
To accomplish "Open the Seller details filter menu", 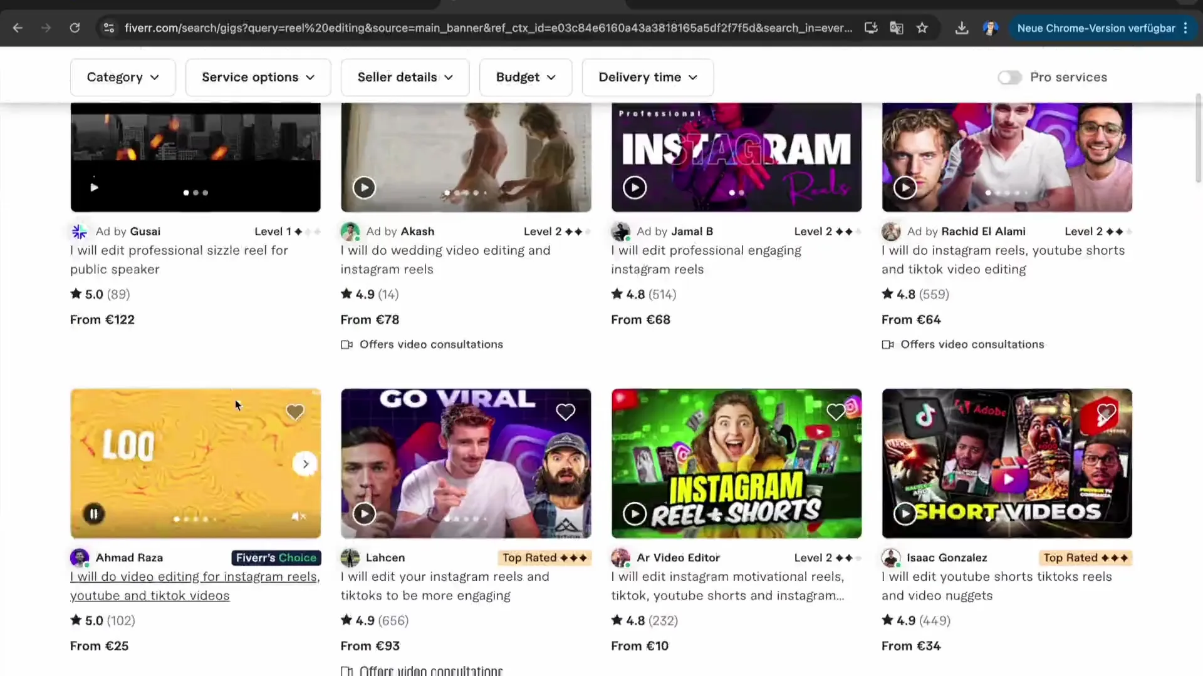I will click(405, 77).
